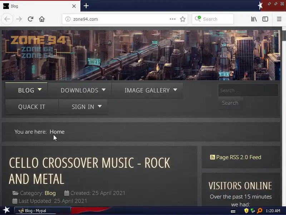Click the forward navigation arrow
This screenshot has height=215, width=286.
click(19, 19)
